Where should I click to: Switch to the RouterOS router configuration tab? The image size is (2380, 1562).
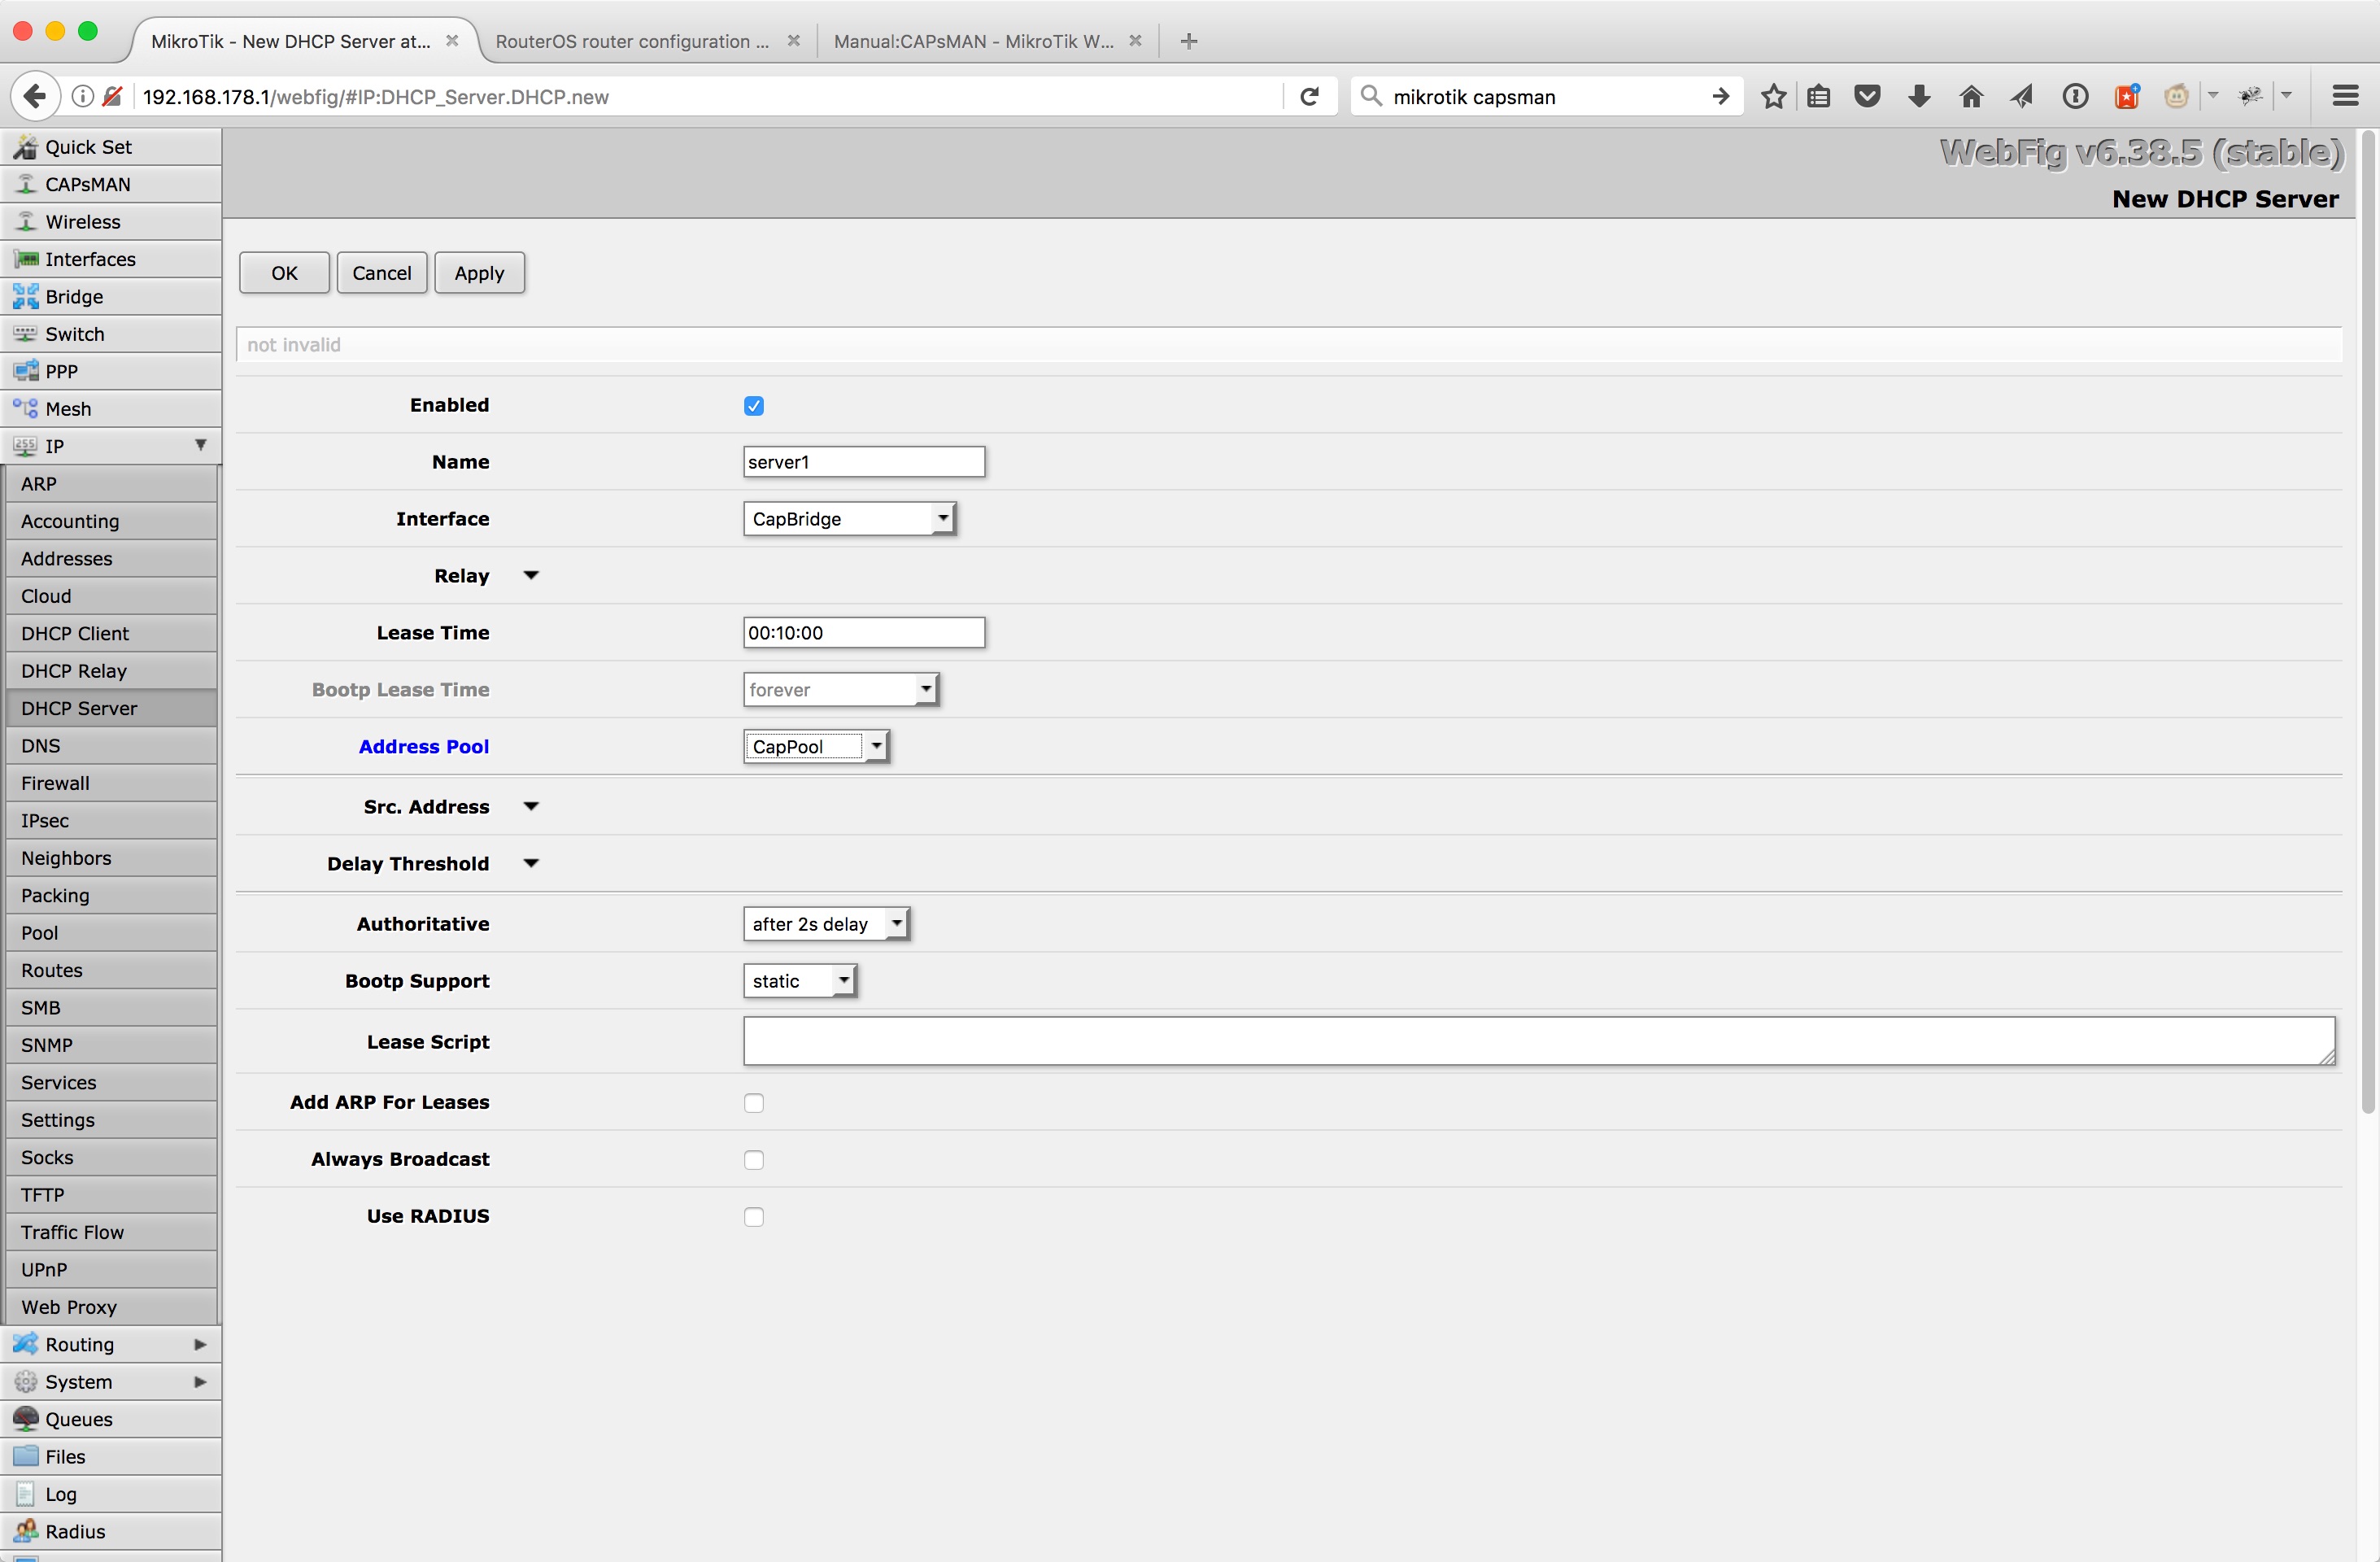point(632,41)
